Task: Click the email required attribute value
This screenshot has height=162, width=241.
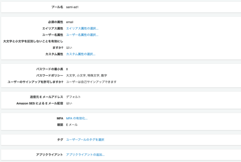Action: tap(70, 22)
